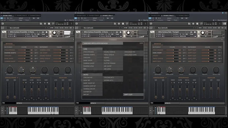228x128 pixels.
Task: Open save menu in right Trumpet window
Action: (189, 24)
